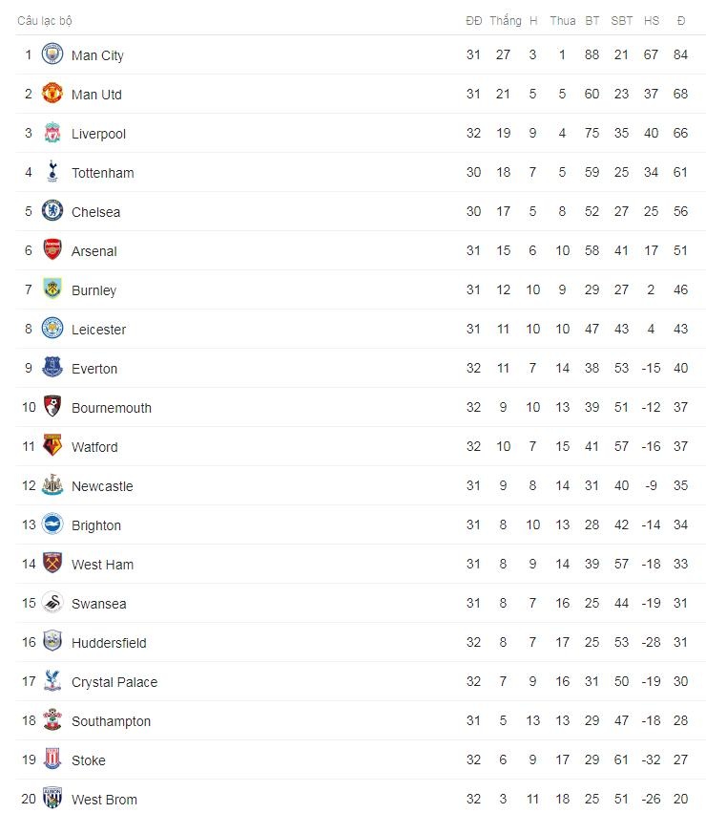Click the Tottenham club crest icon
Viewport: 706px width, 813px height.
click(52, 173)
